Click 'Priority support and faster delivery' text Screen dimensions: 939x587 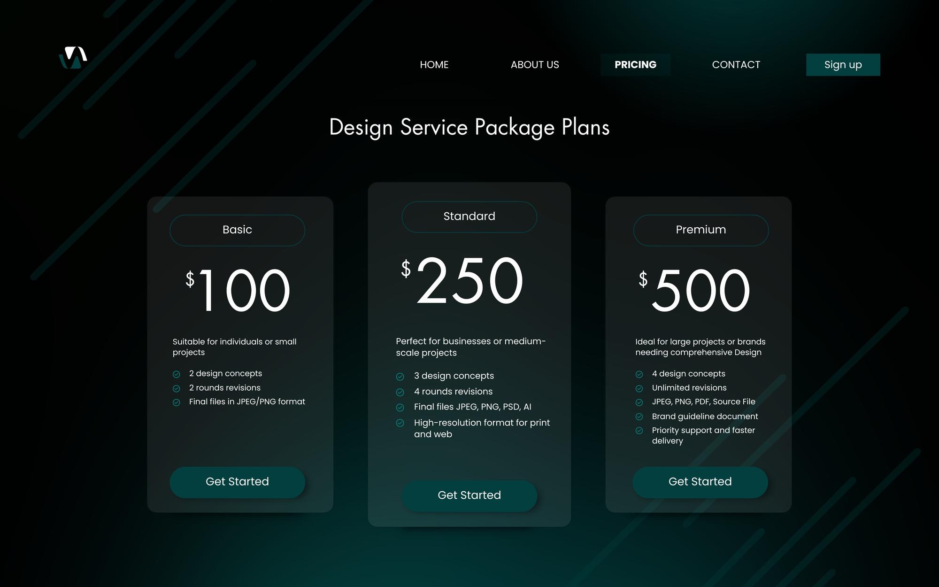pos(703,436)
